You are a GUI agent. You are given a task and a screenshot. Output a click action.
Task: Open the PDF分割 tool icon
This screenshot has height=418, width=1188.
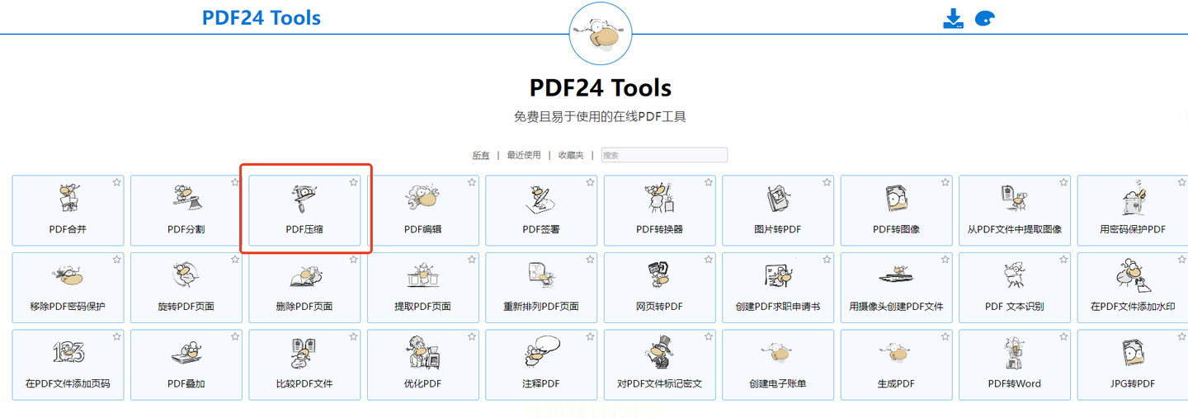[x=186, y=199]
